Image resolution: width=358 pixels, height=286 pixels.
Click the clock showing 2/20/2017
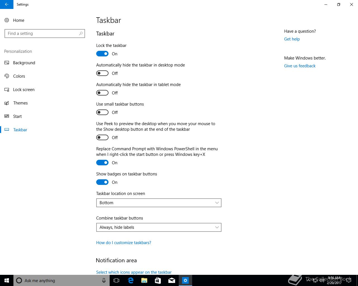(x=334, y=280)
